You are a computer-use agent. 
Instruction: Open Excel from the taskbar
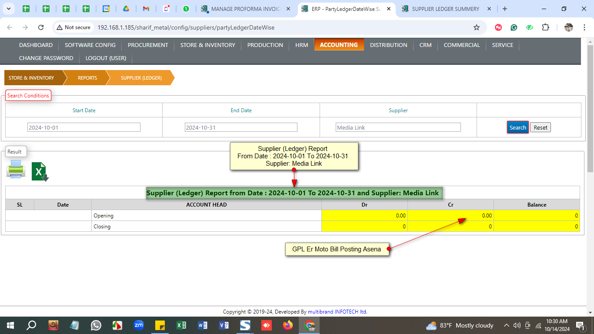tap(181, 325)
